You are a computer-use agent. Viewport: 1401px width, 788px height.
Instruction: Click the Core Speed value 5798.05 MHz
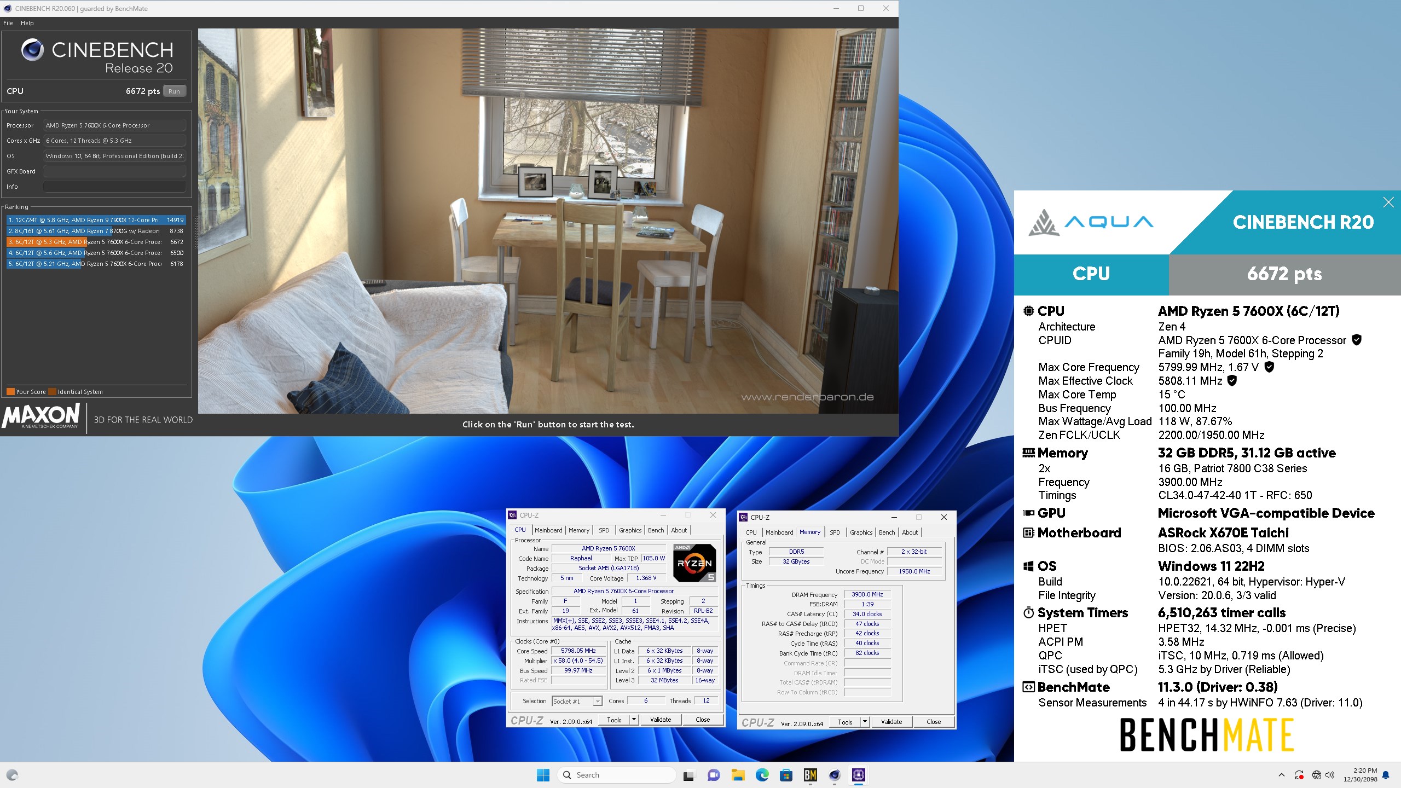point(578,651)
